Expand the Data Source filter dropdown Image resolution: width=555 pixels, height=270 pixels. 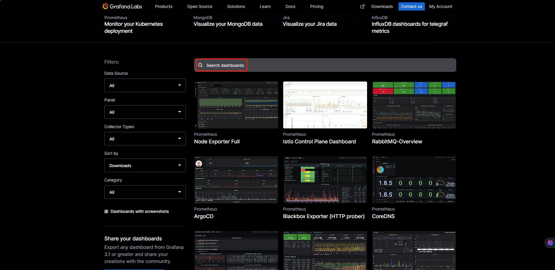(x=145, y=85)
